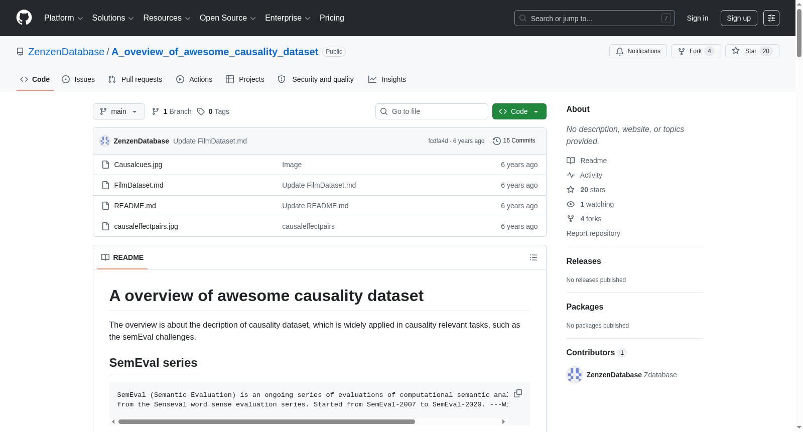Image resolution: width=803 pixels, height=432 pixels.
Task: Click the code block horizontal scrollbar
Action: pos(266,421)
